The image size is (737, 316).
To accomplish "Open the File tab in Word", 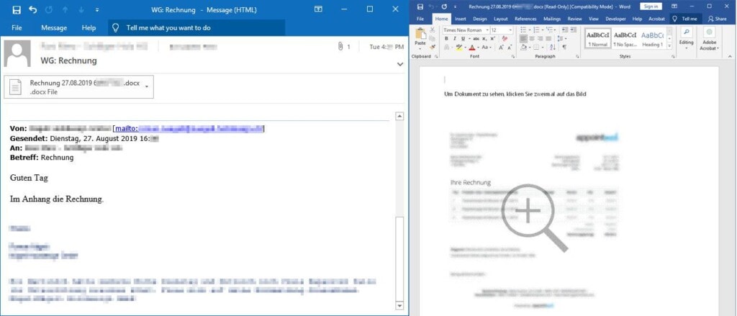I will (420, 19).
